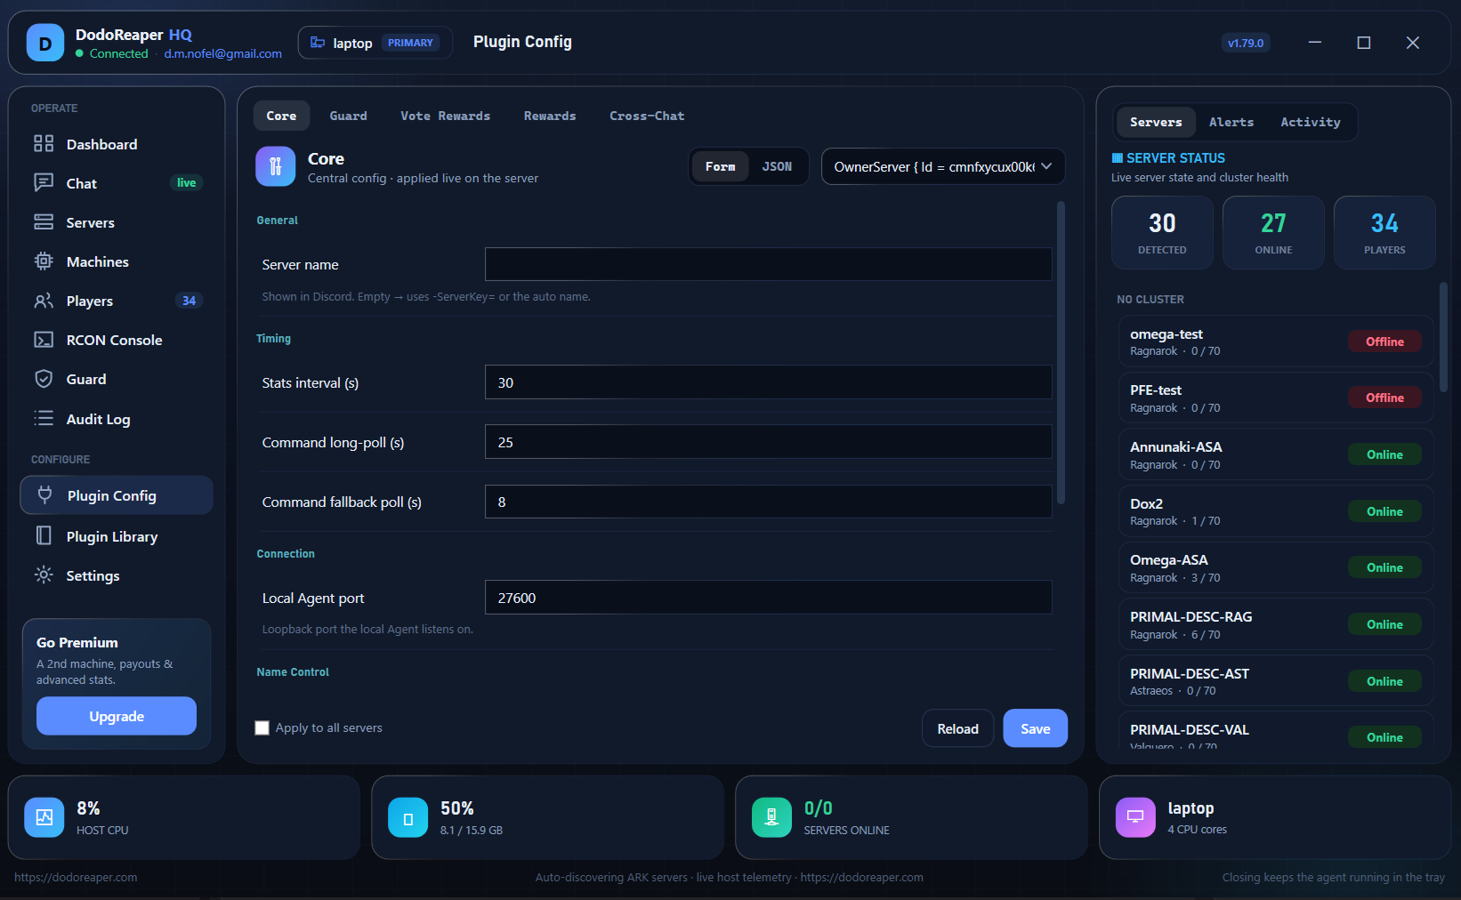
Task: Click the 27 Online stat card
Action: coord(1273,232)
